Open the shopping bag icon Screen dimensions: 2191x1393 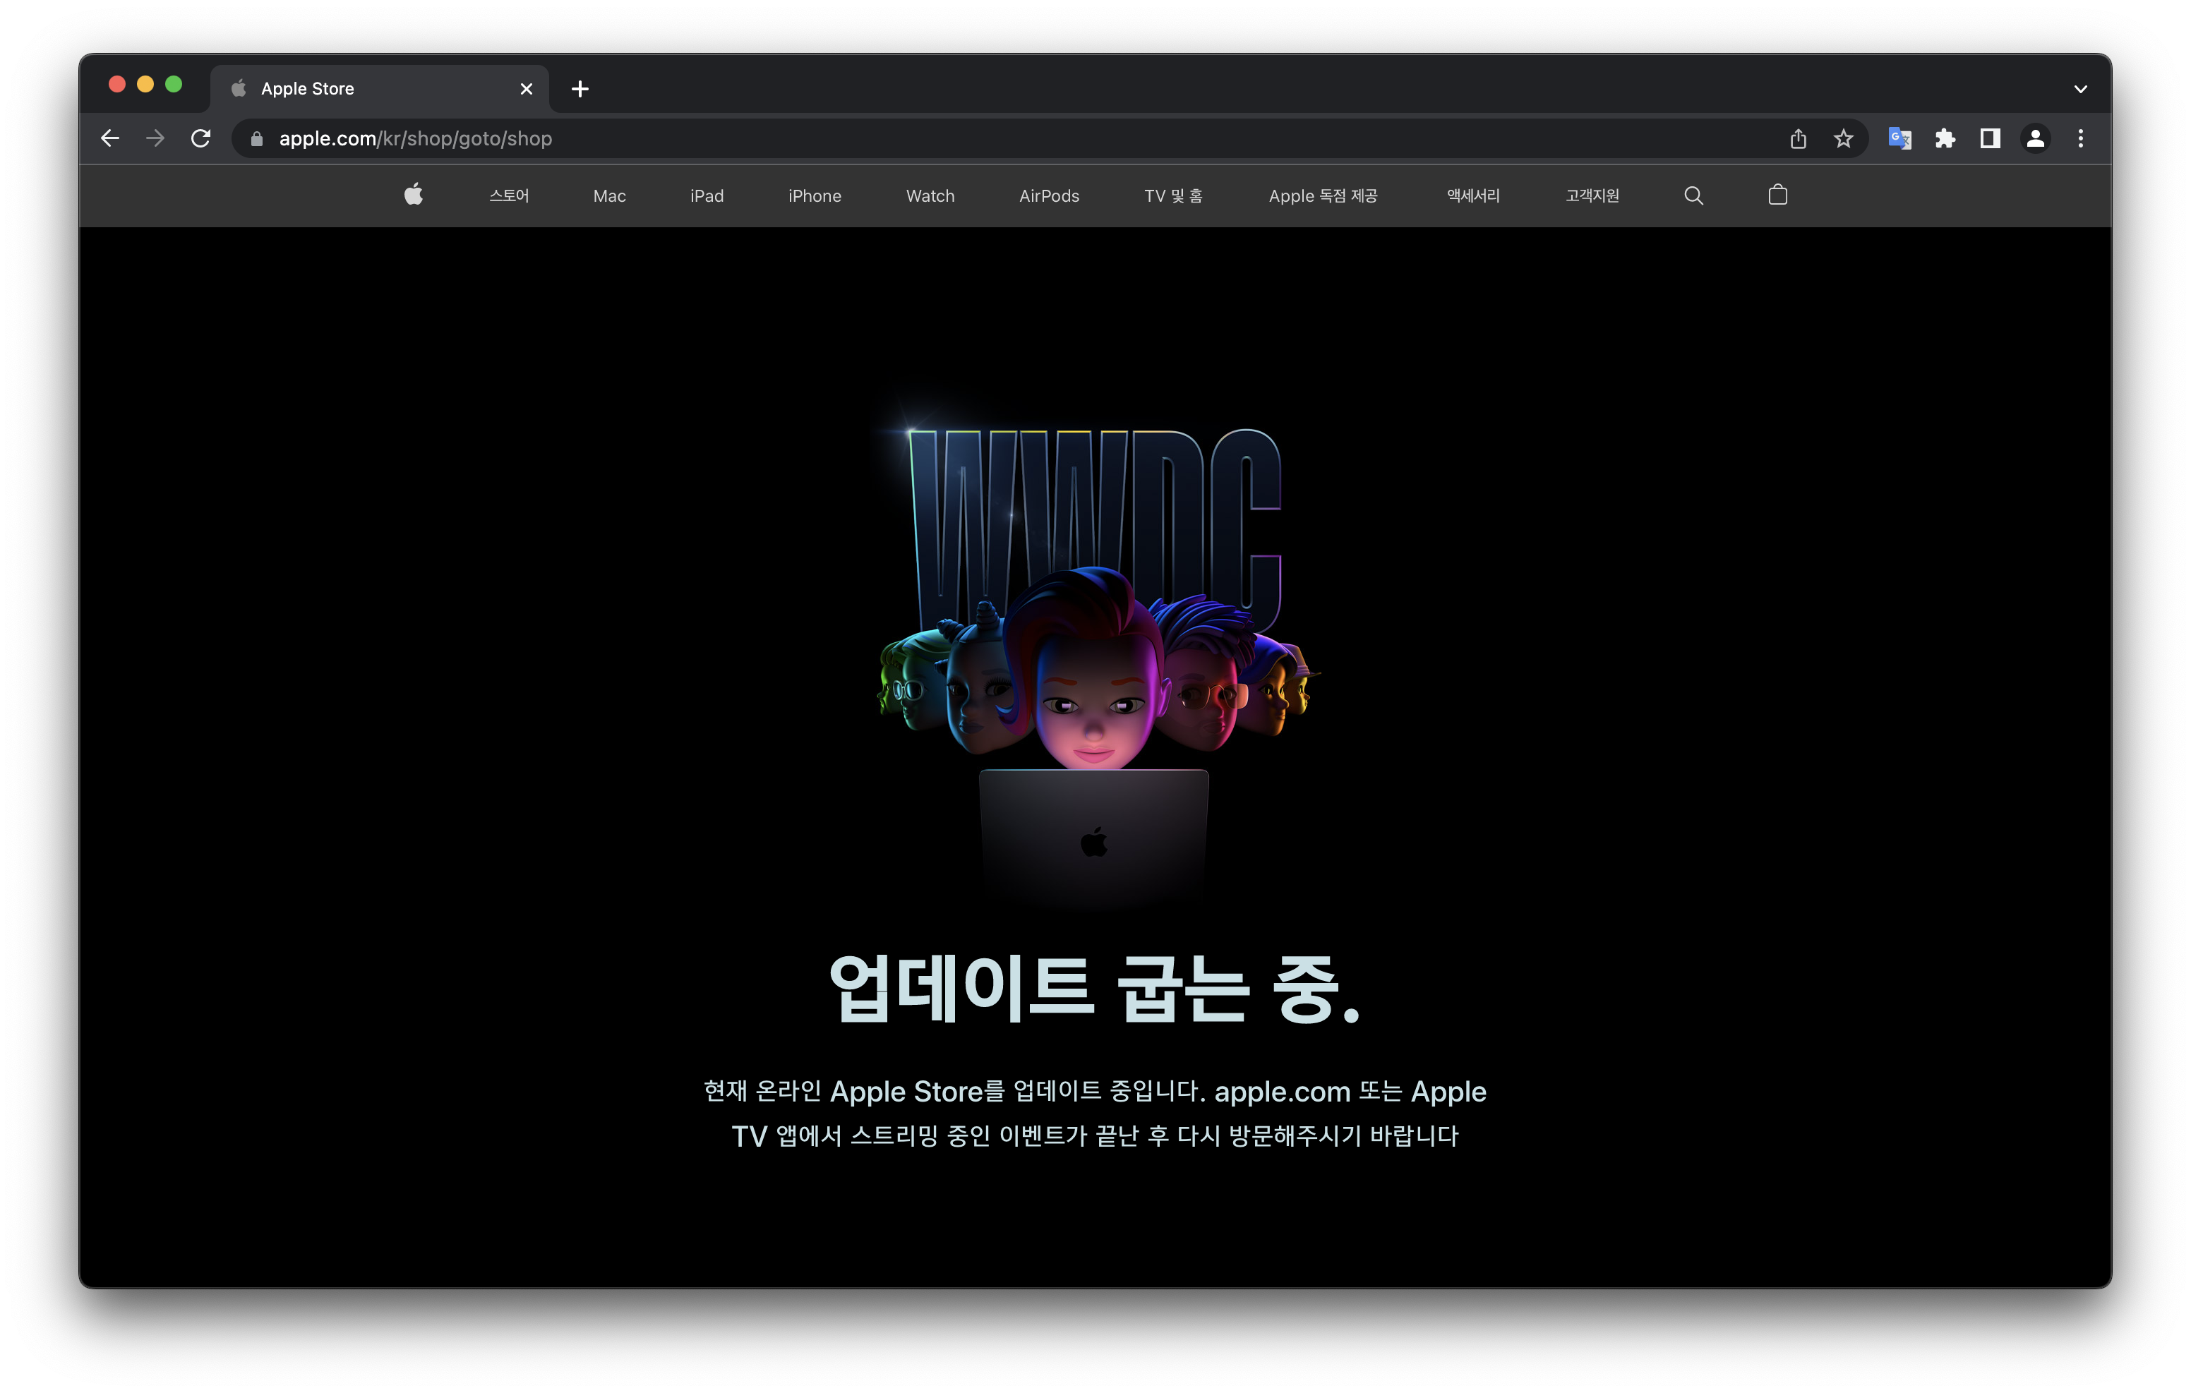pyautogui.click(x=1777, y=195)
